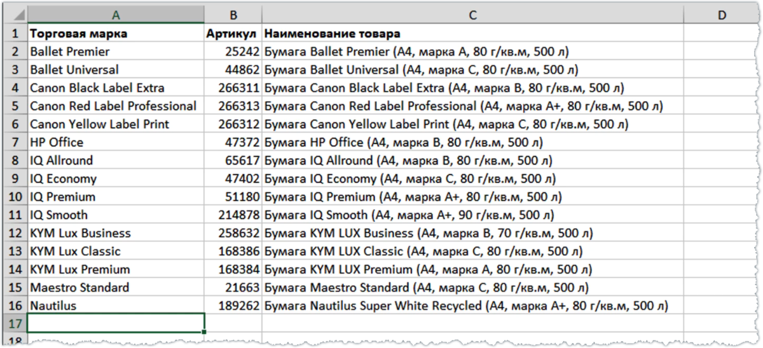Select article number 25242
The image size is (763, 348).
pyautogui.click(x=233, y=51)
